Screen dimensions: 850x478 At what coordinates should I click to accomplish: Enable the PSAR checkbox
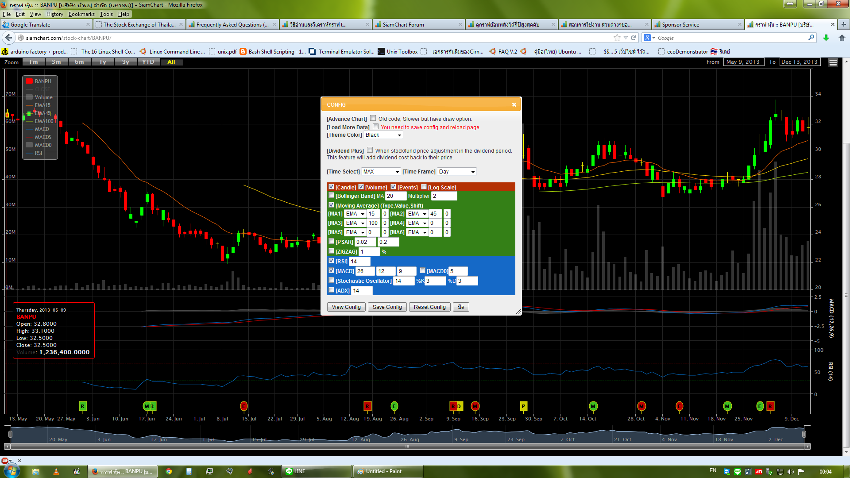pos(331,241)
